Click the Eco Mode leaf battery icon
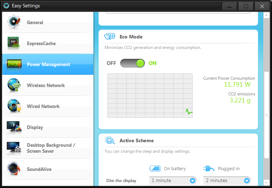This screenshot has width=272, height=188. point(110,37)
